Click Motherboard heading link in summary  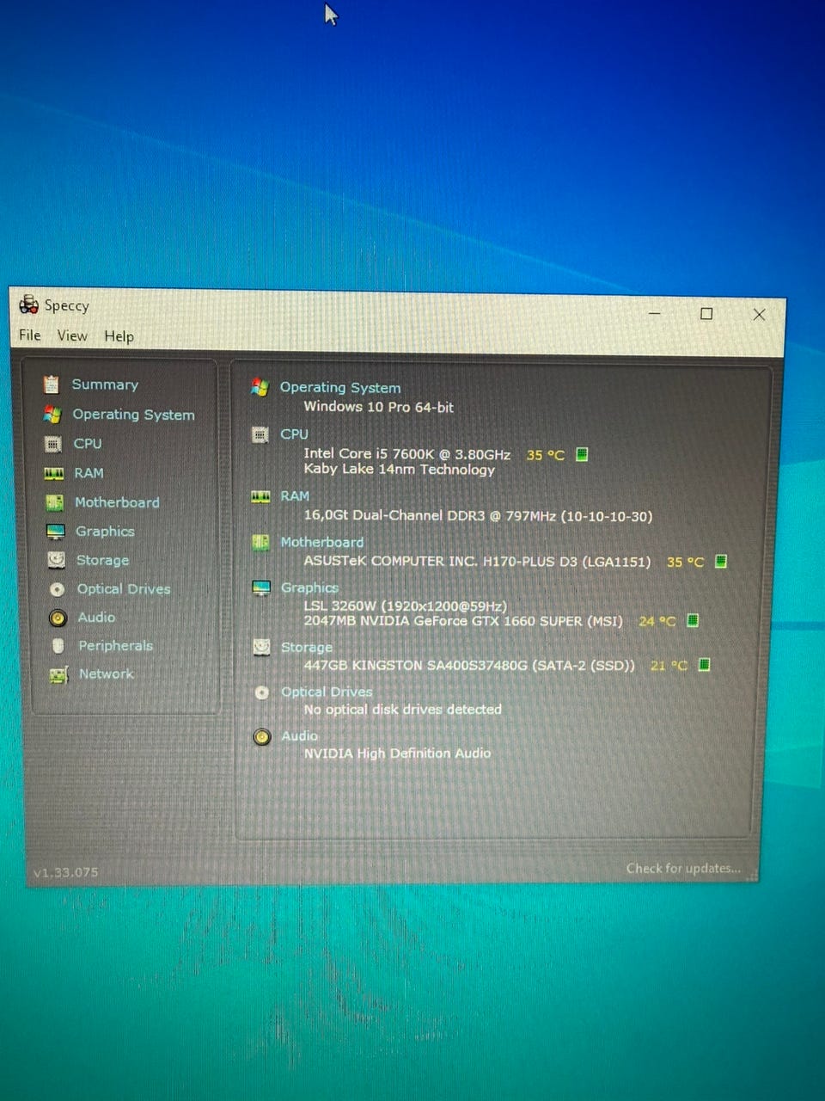(322, 543)
